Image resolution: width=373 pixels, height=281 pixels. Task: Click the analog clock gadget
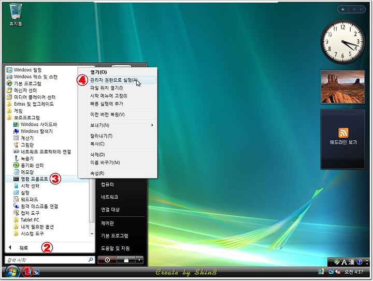342,42
